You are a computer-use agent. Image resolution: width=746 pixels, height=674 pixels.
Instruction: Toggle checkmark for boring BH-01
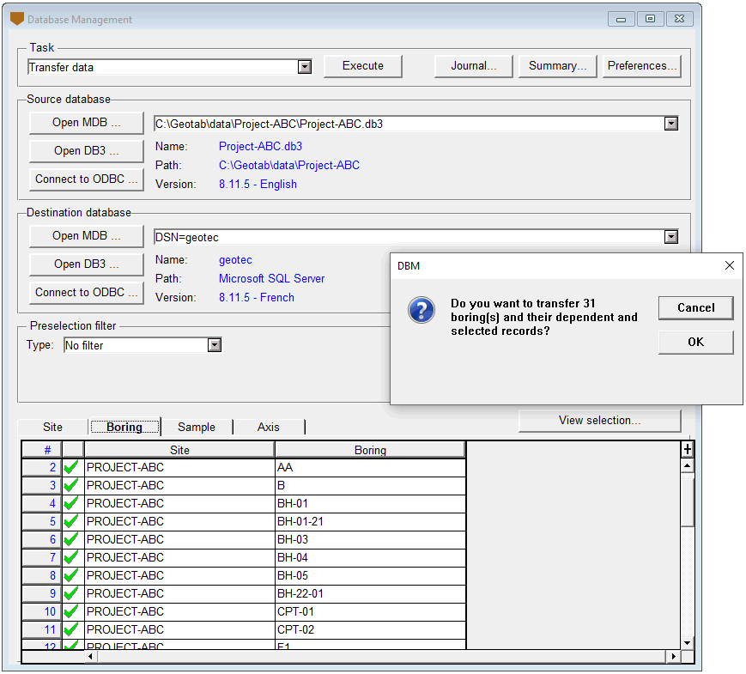click(x=72, y=504)
